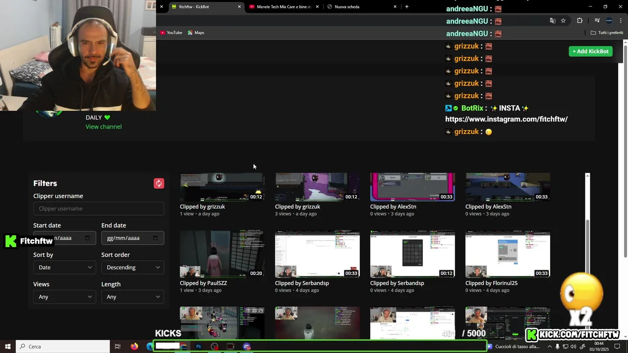628x353 pixels.
Task: Expand the Sort by Date dropdown
Action: click(65, 267)
